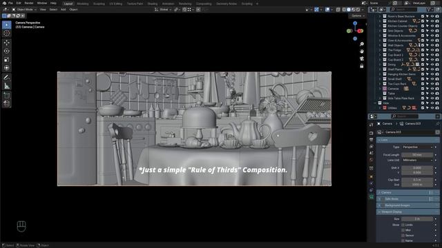442x248 pixels.
Task: Open the File menu
Action: coord(10,3)
